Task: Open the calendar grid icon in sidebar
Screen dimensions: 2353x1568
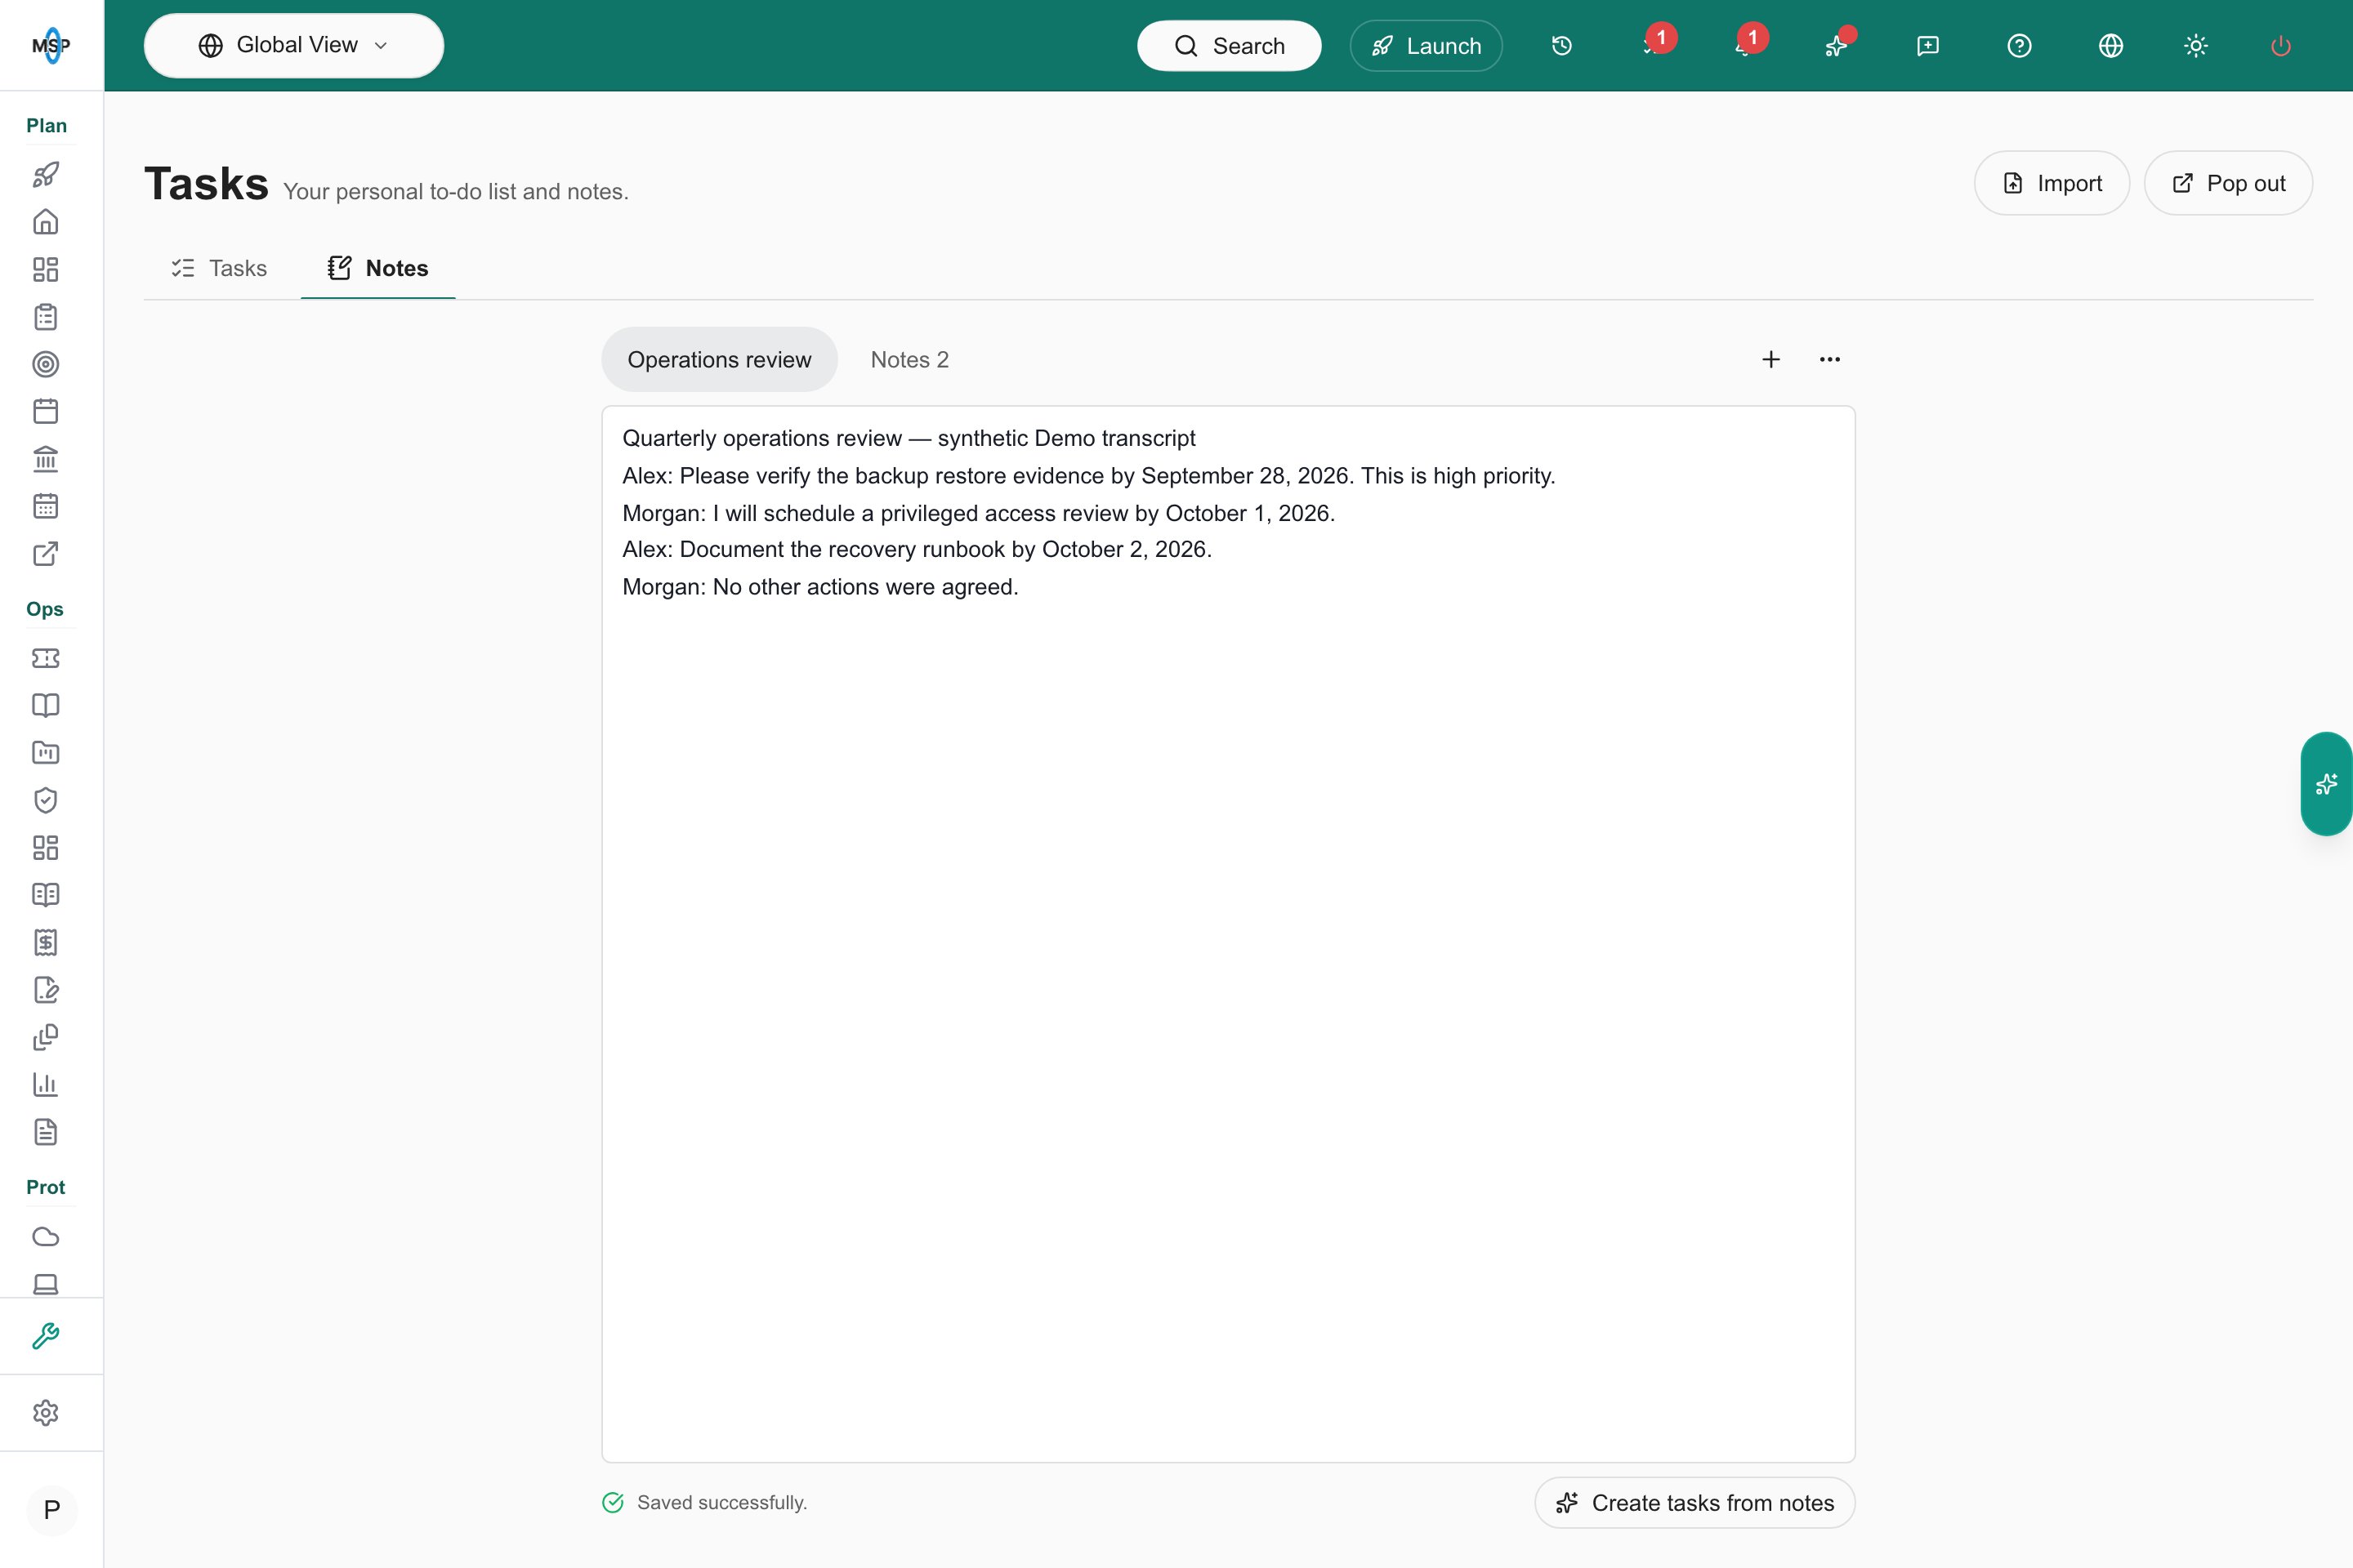Action: [46, 506]
